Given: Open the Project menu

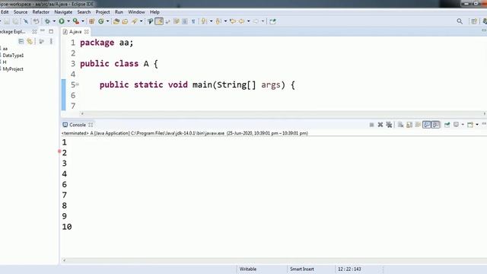Looking at the screenshot, I should coord(103,12).
